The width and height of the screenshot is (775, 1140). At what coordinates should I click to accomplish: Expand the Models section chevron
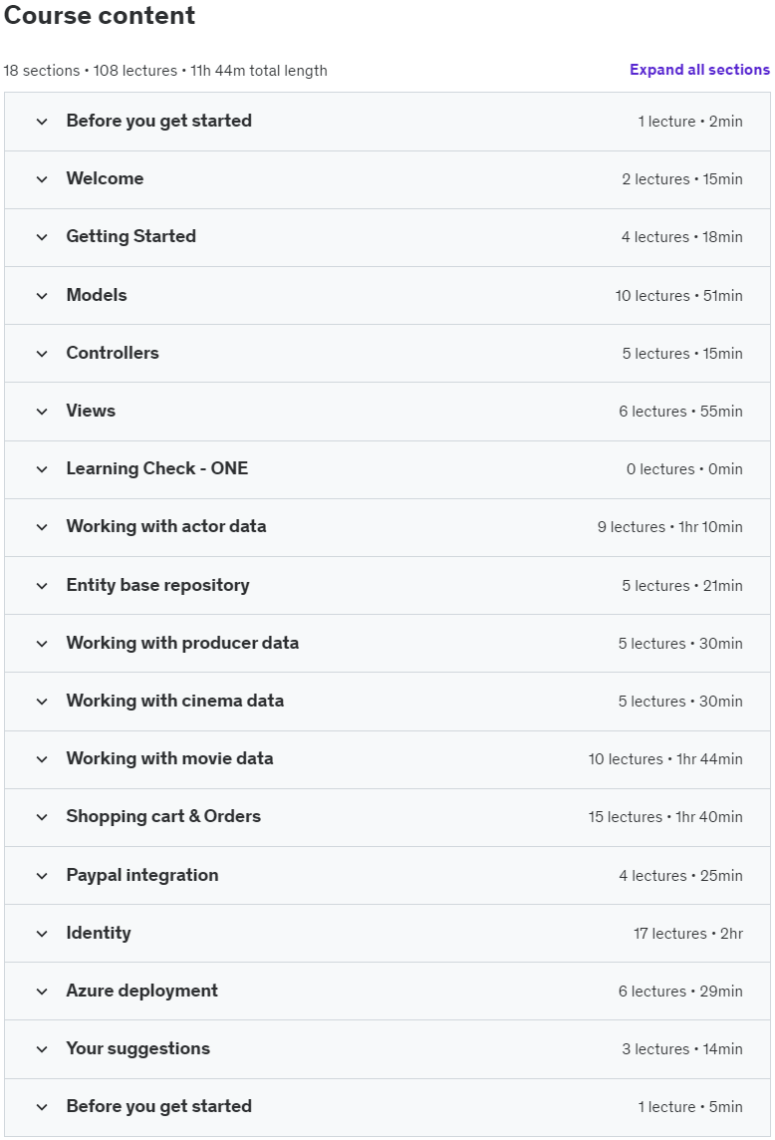coord(42,296)
